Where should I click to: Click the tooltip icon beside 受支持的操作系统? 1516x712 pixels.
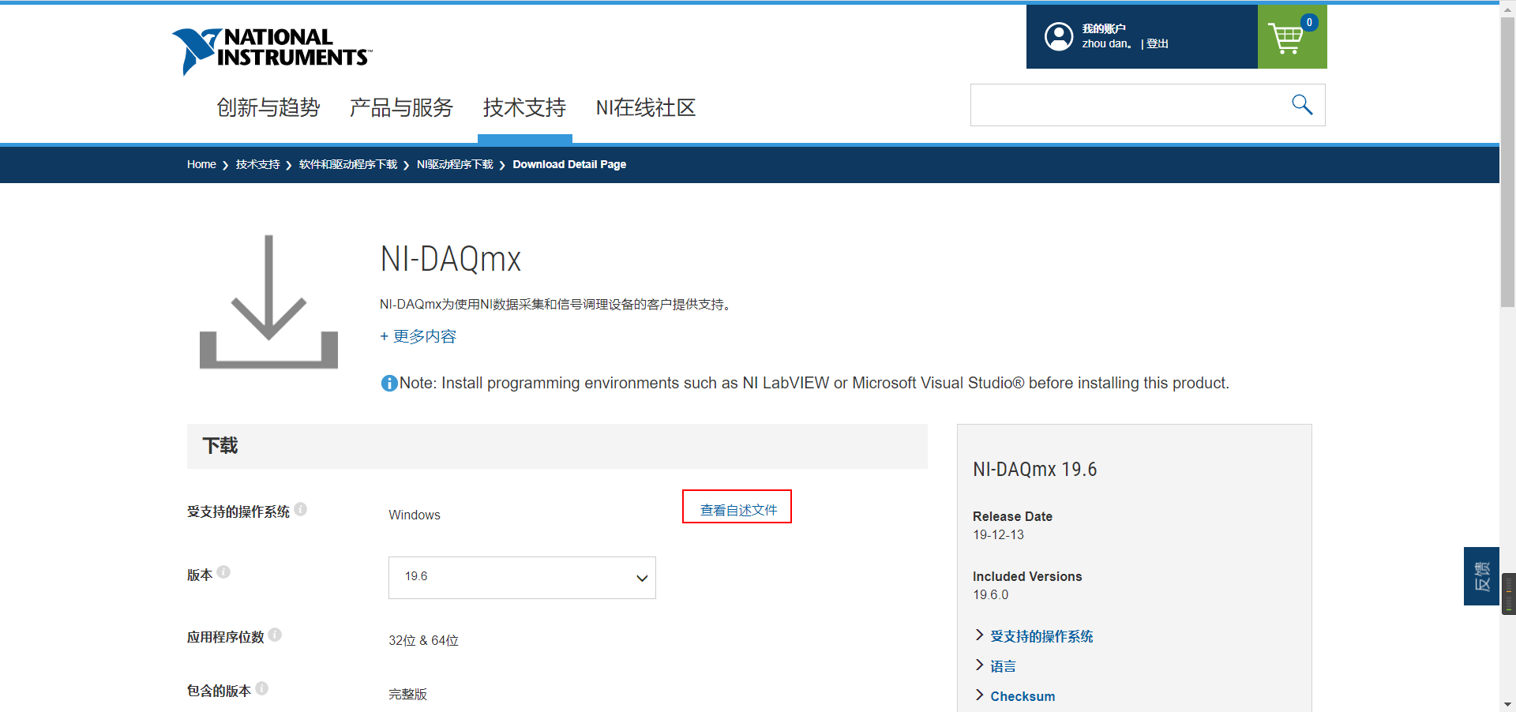[x=301, y=509]
